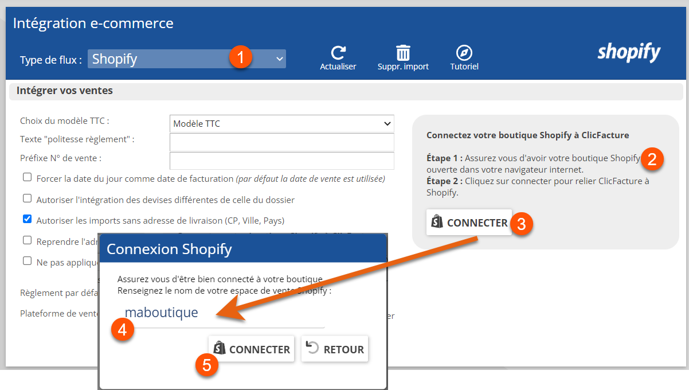The height and width of the screenshot is (390, 689).
Task: Uncheck Autoriser les imports sans adresse de livraison
Action: click(x=27, y=219)
